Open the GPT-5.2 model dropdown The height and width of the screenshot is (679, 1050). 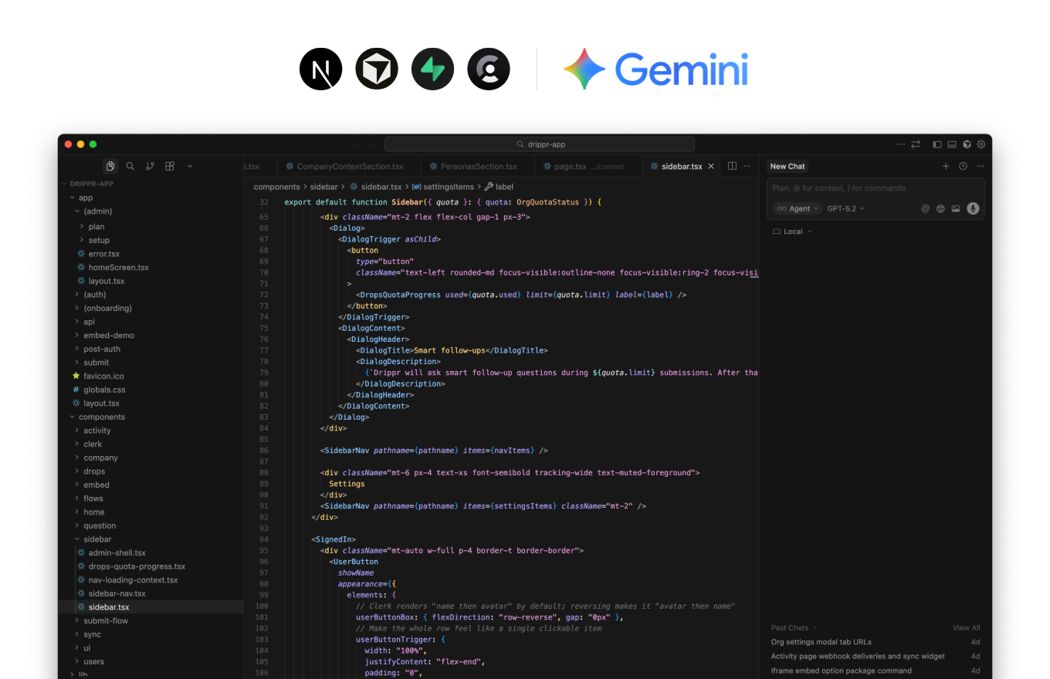click(845, 208)
